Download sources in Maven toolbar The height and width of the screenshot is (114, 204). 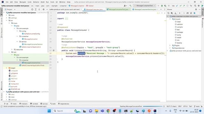175,13
